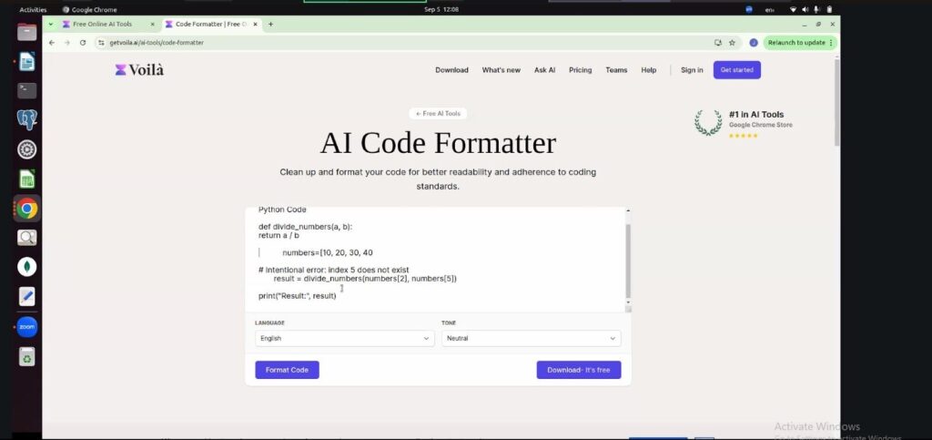
Task: Close the Code Formatter tab
Action: pyautogui.click(x=256, y=25)
